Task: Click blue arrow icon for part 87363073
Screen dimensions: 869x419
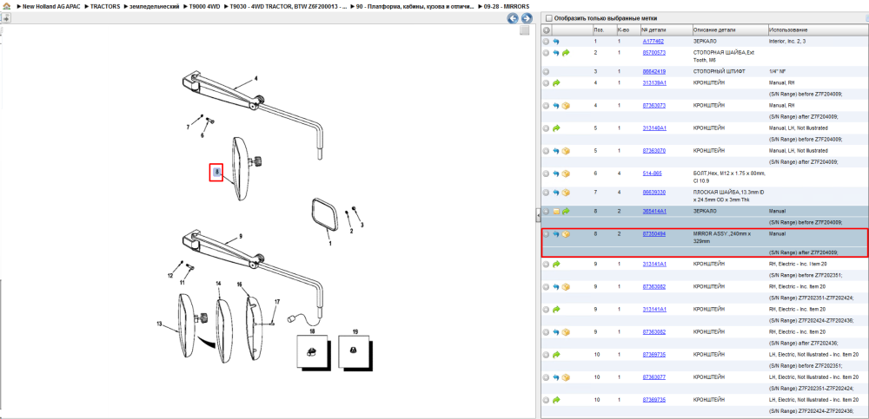Action: [x=556, y=105]
